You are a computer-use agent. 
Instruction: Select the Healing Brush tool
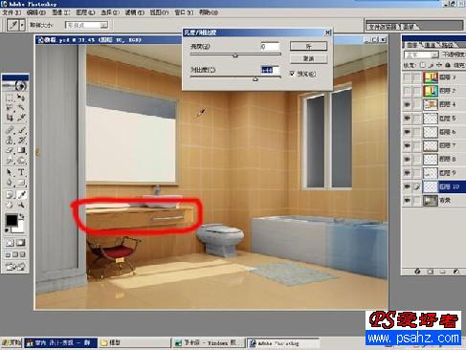(10, 130)
